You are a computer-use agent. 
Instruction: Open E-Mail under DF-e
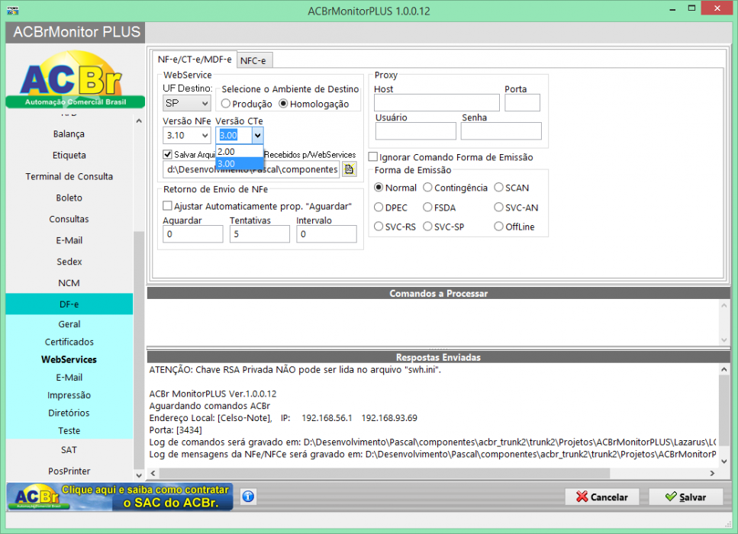(x=69, y=378)
